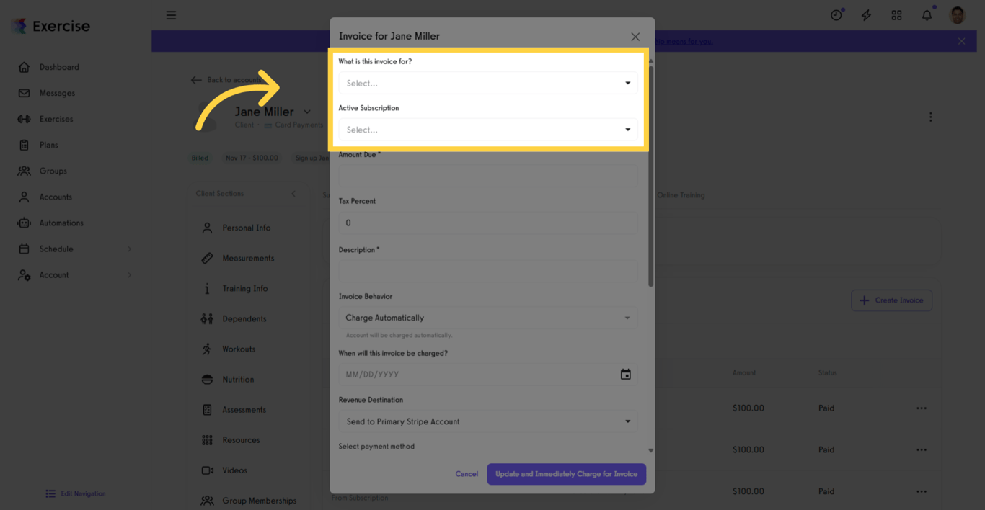The image size is (985, 510).
Task: Open Assessments client section
Action: pyautogui.click(x=244, y=409)
